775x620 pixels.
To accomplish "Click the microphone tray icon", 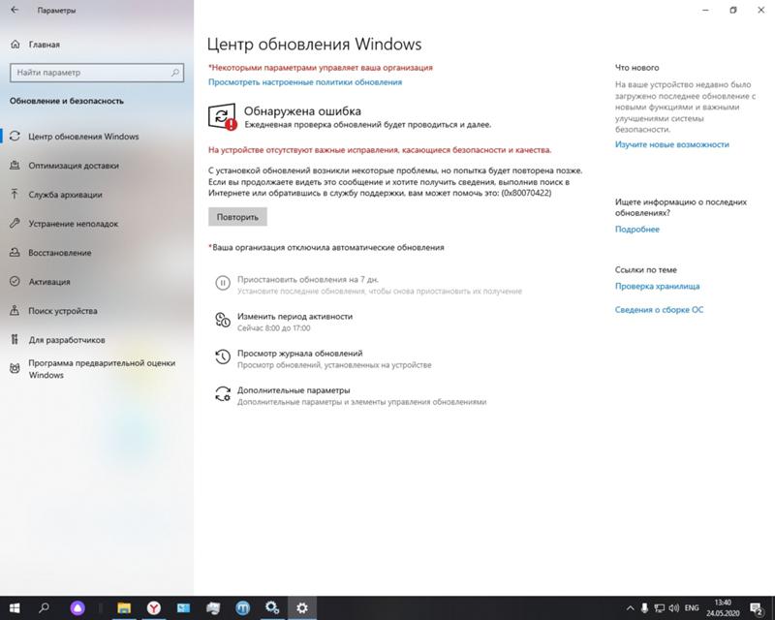I will (644, 608).
